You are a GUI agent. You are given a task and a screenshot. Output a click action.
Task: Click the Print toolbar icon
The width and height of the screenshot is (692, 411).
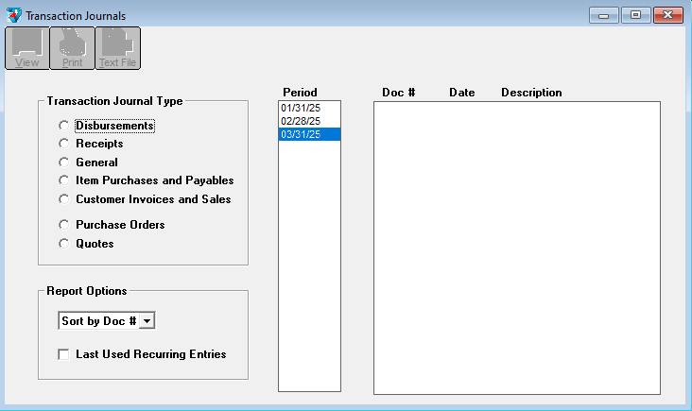click(x=72, y=48)
